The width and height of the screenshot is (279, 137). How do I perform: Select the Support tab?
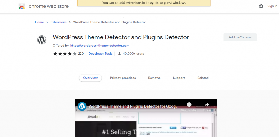point(179,78)
